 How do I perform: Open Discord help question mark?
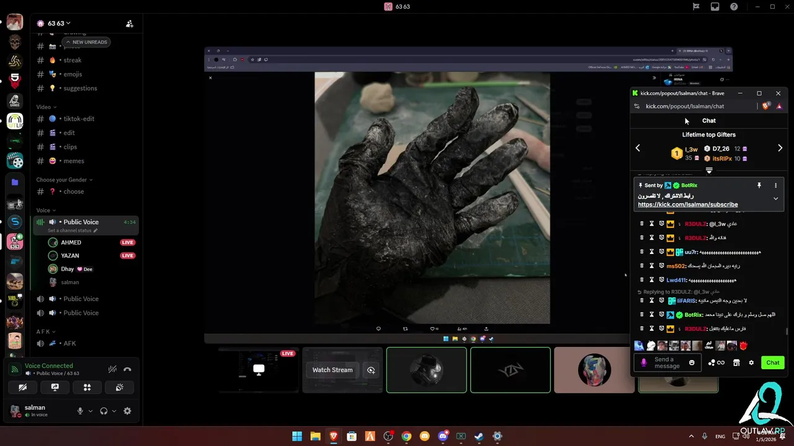click(734, 7)
